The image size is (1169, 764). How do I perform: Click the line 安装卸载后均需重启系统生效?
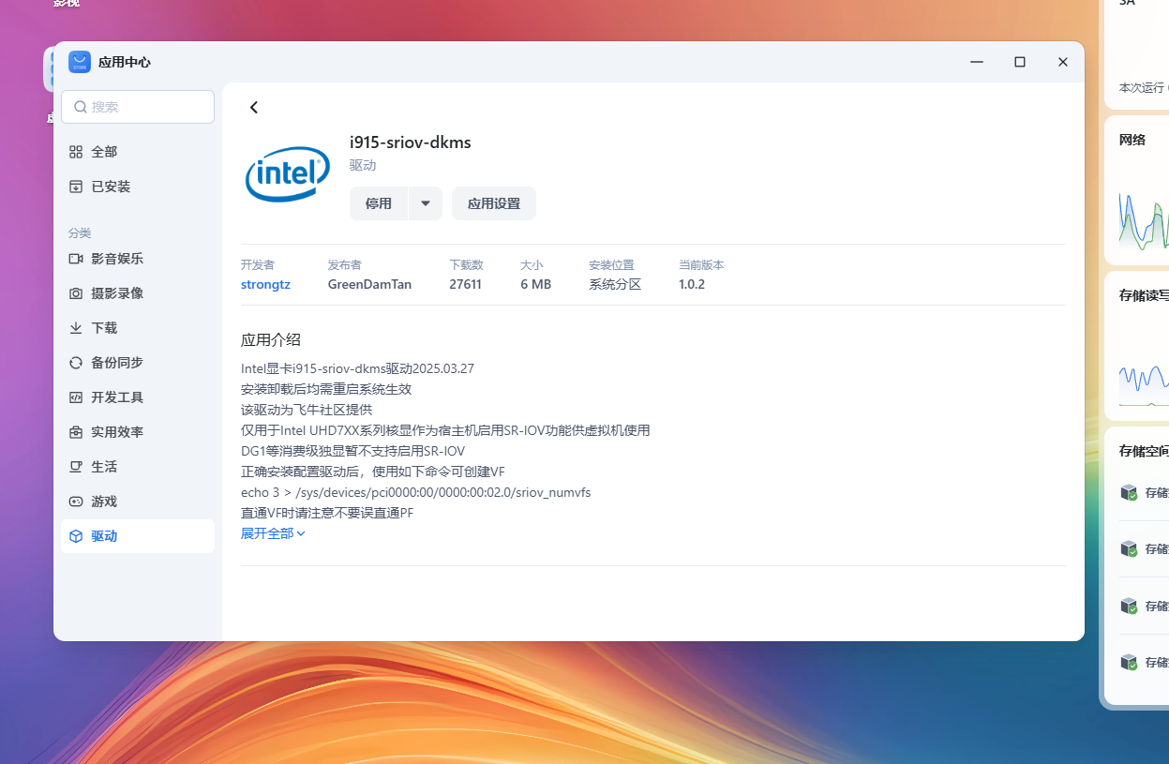326,389
